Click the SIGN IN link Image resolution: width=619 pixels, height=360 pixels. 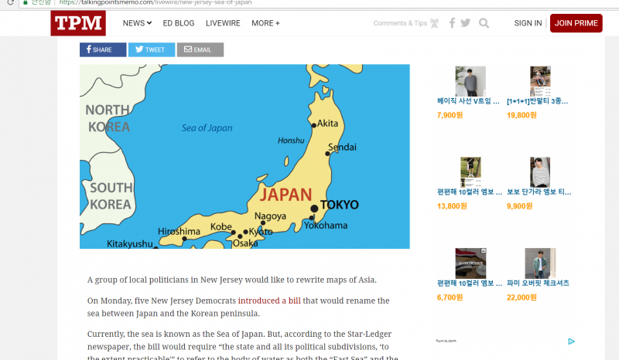pyautogui.click(x=528, y=23)
